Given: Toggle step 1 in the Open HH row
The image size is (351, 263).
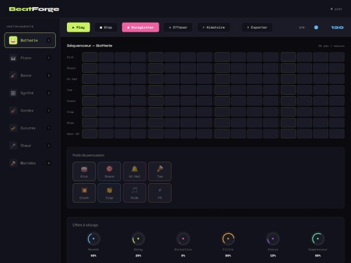Looking at the screenshot, I should (x=90, y=134).
